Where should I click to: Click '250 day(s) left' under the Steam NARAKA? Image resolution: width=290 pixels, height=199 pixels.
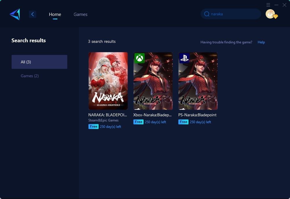[x=110, y=126]
